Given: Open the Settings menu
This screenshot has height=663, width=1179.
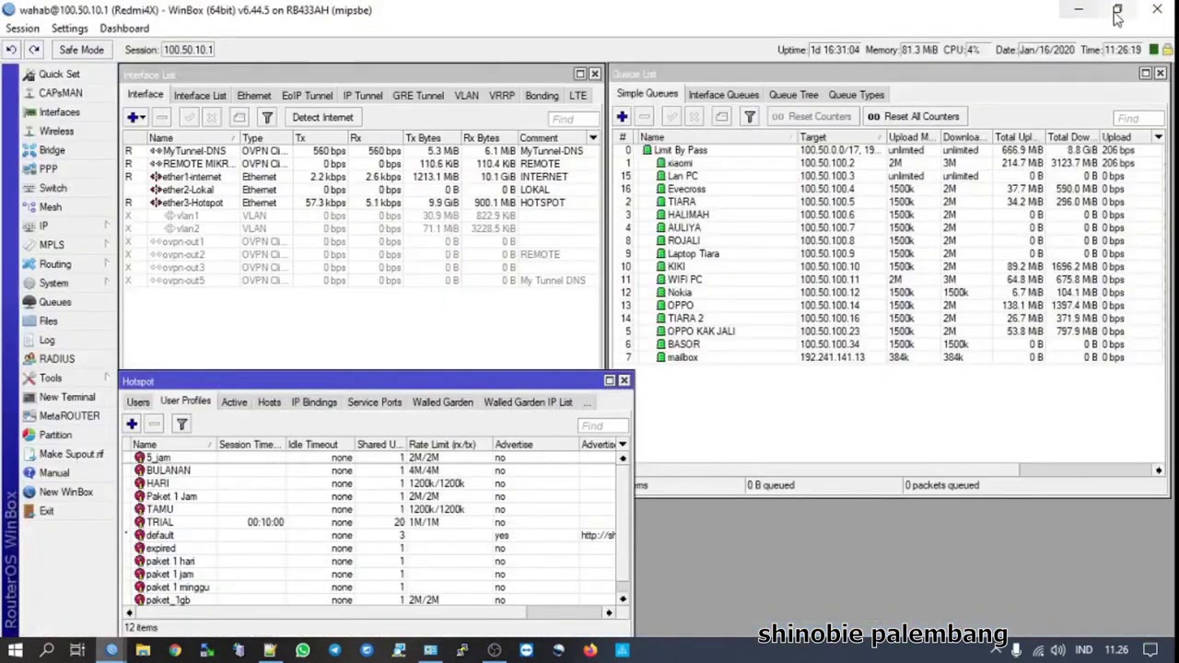Looking at the screenshot, I should (x=69, y=29).
